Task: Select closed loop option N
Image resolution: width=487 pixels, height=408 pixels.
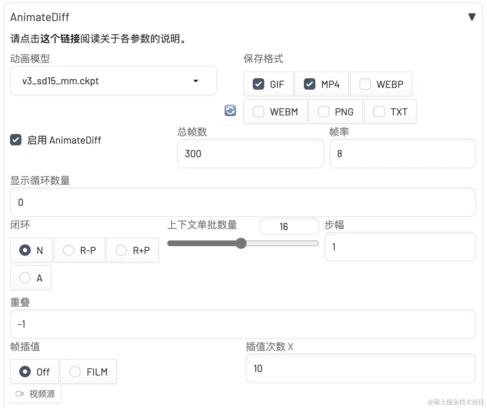Action: point(31,250)
